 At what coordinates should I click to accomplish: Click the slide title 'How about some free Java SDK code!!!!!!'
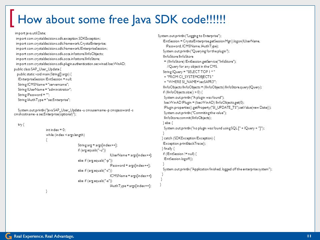click(122, 19)
